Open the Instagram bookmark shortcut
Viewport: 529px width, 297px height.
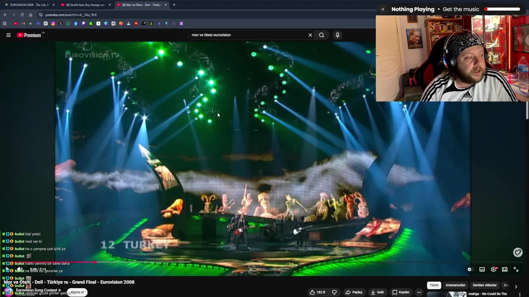53,24
